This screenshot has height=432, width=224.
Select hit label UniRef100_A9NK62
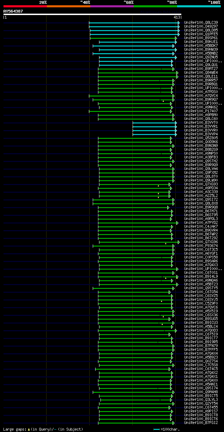point(201,107)
